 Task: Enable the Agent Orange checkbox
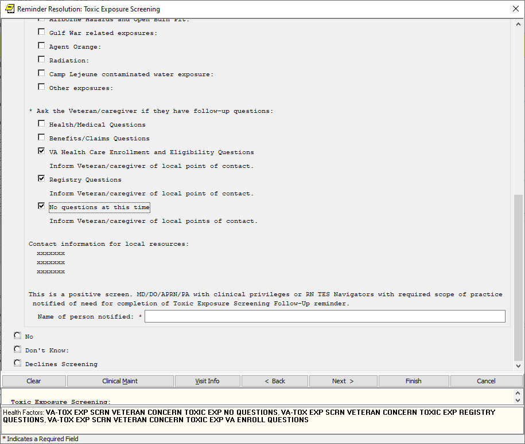point(41,46)
